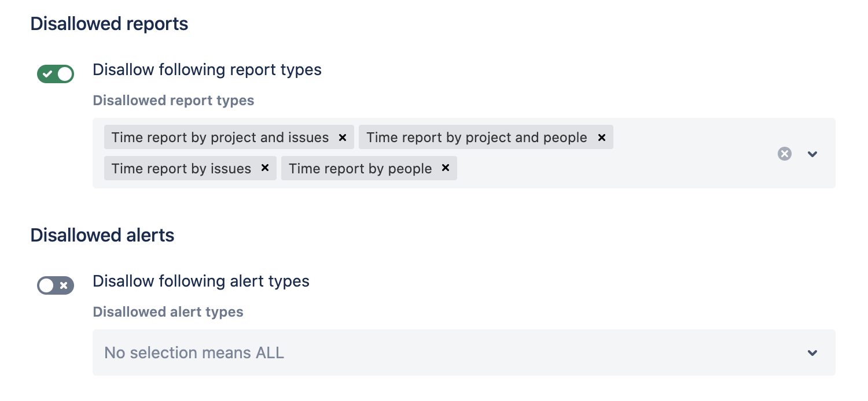The image size is (868, 401).
Task: Remove the "Time report by project and people" tag
Action: click(601, 138)
